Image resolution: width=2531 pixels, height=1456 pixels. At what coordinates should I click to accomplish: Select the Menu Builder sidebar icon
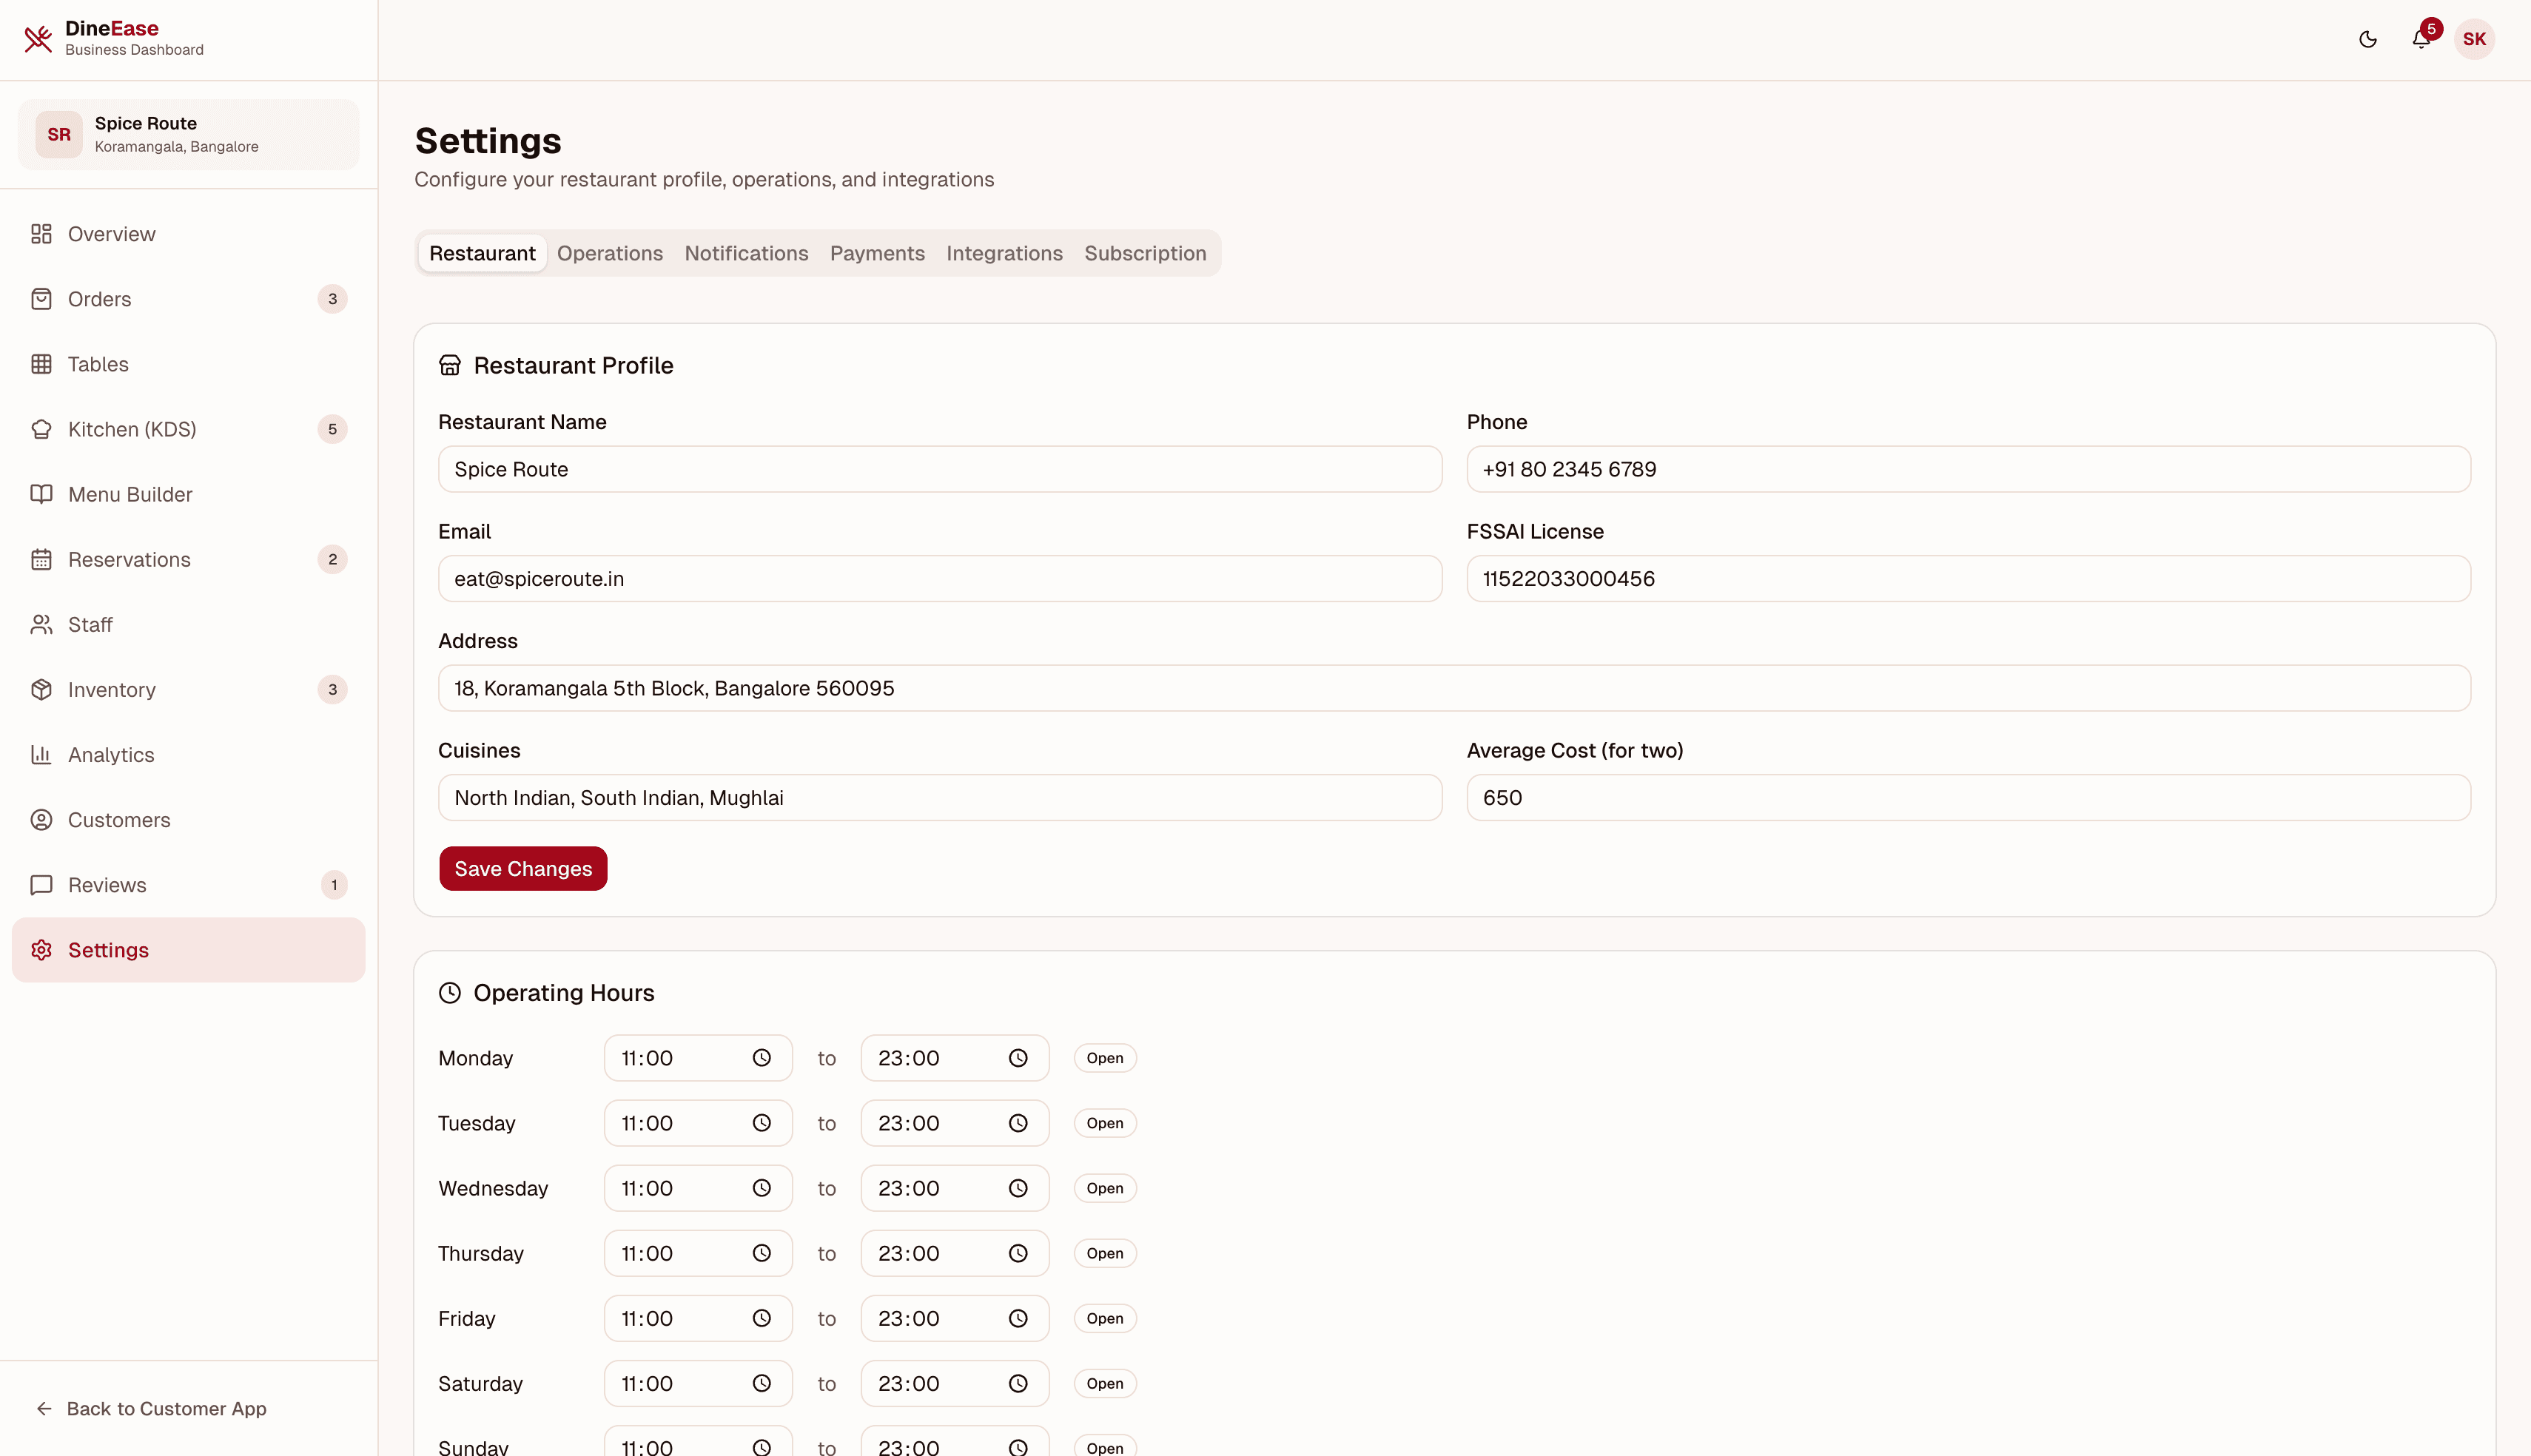click(41, 494)
